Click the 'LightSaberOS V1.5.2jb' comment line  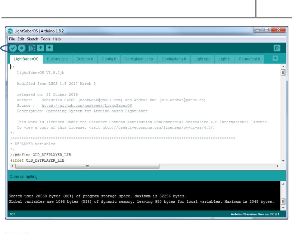pyautogui.click(x=41, y=73)
